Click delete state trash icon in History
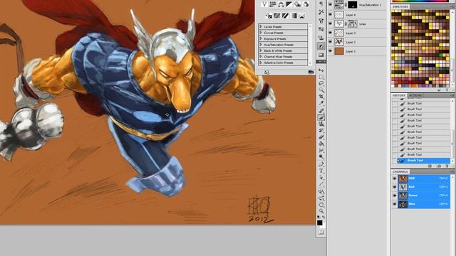Viewport: 456px width, 256px height. [447, 166]
